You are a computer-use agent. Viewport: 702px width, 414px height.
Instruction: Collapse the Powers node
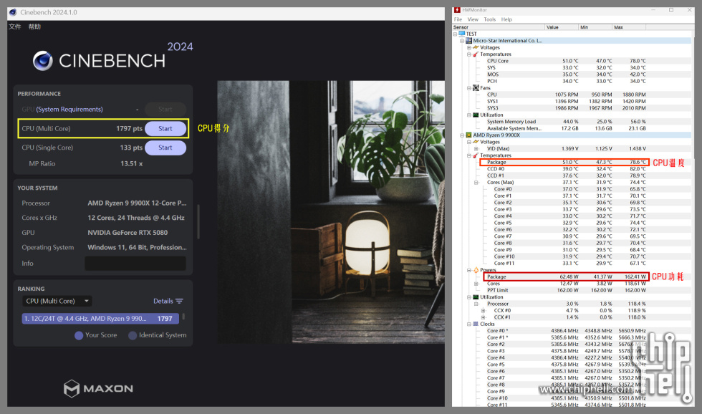pos(468,270)
